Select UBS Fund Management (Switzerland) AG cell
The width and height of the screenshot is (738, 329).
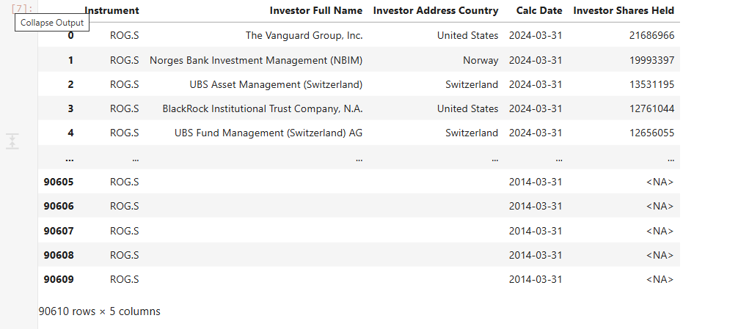coord(268,133)
